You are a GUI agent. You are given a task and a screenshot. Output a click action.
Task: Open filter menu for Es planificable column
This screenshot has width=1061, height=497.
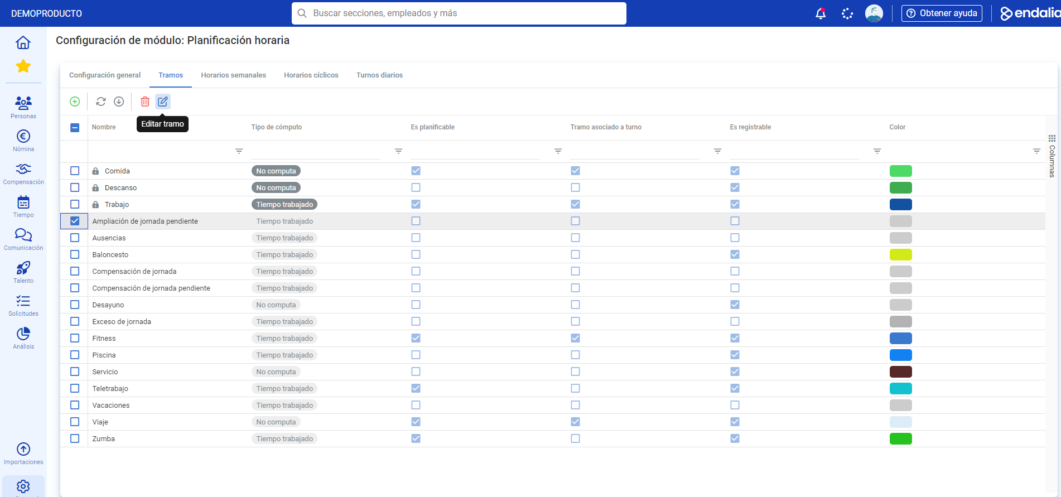point(558,151)
